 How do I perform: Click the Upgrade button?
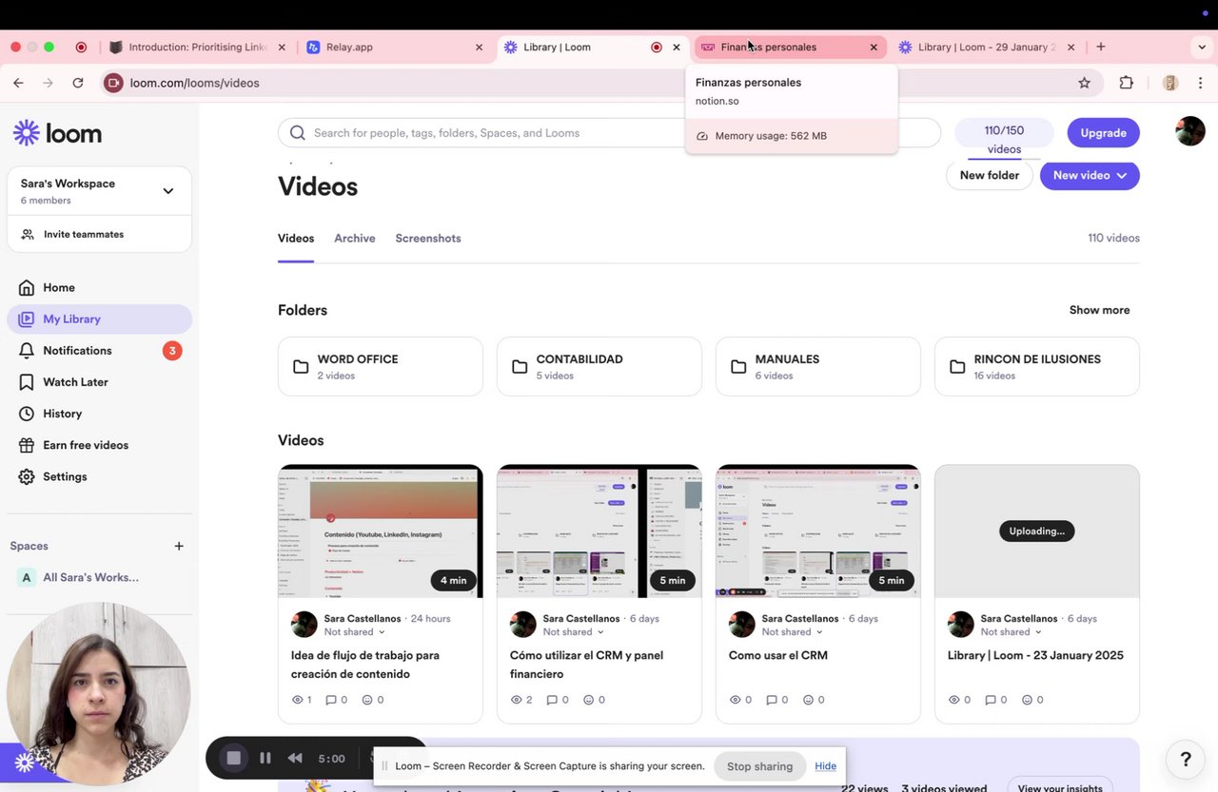(x=1103, y=133)
